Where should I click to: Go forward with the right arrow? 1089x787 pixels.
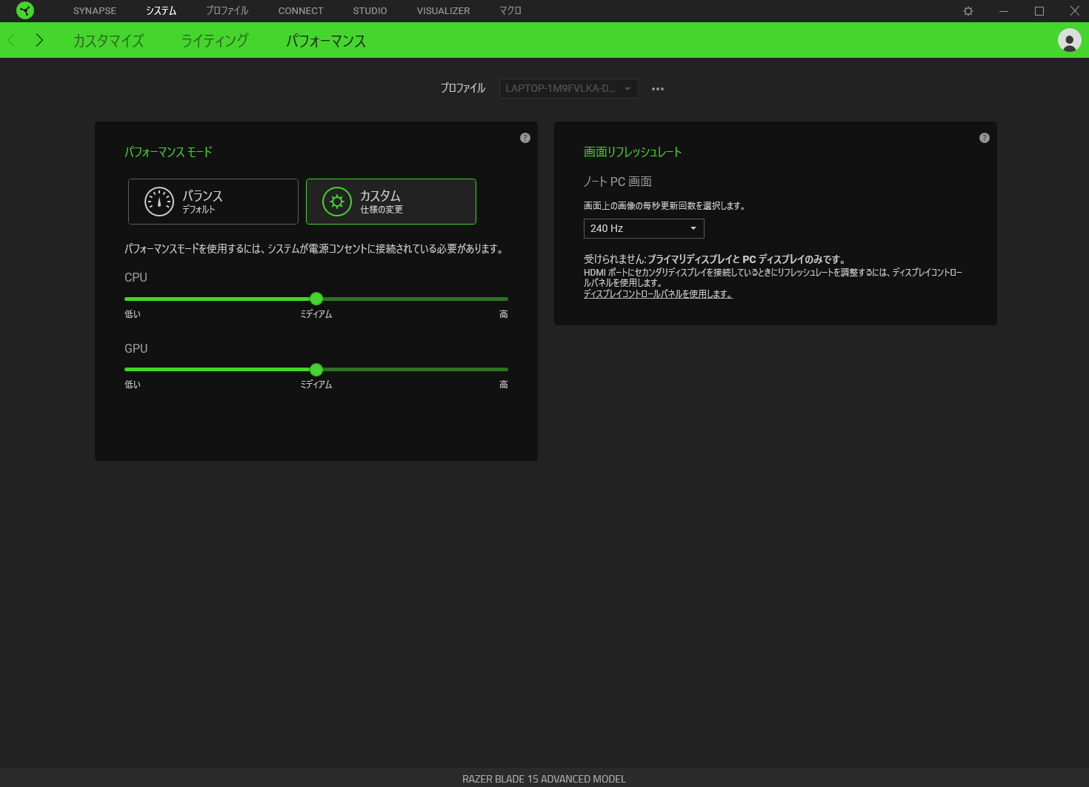pyautogui.click(x=39, y=40)
